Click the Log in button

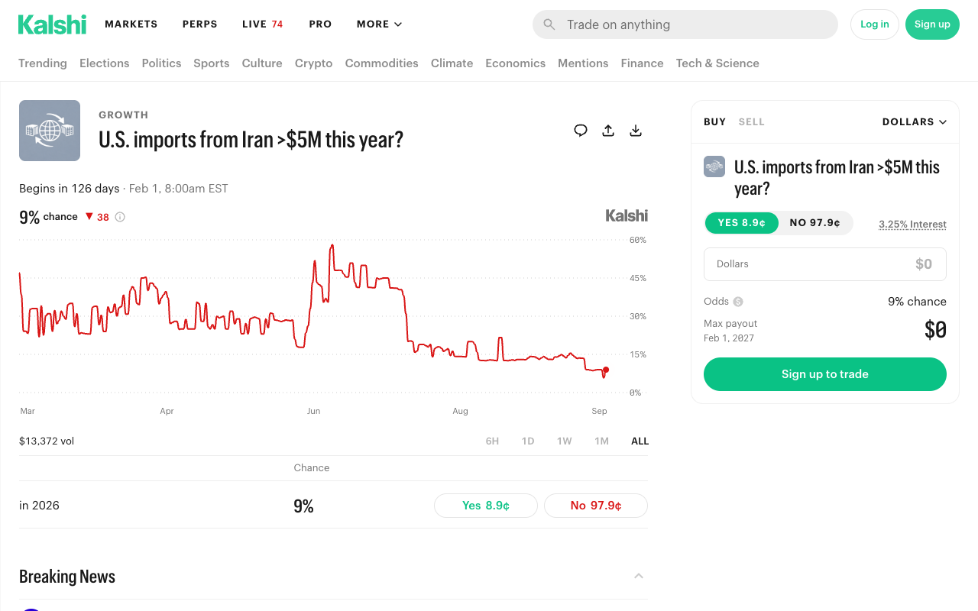pos(875,24)
